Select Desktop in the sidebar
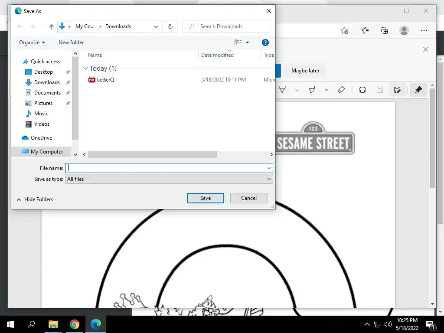Screen dimensions: 444x333 click(x=43, y=72)
